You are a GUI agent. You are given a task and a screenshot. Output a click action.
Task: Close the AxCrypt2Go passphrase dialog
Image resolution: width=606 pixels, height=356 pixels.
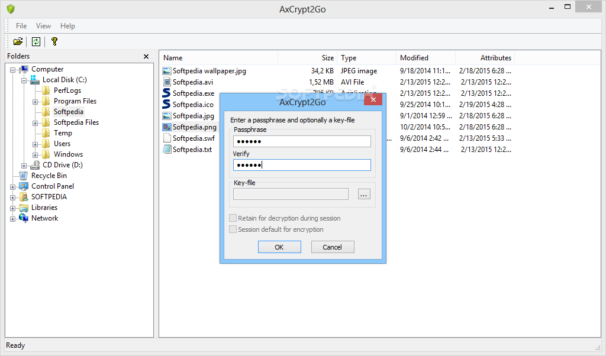373,99
